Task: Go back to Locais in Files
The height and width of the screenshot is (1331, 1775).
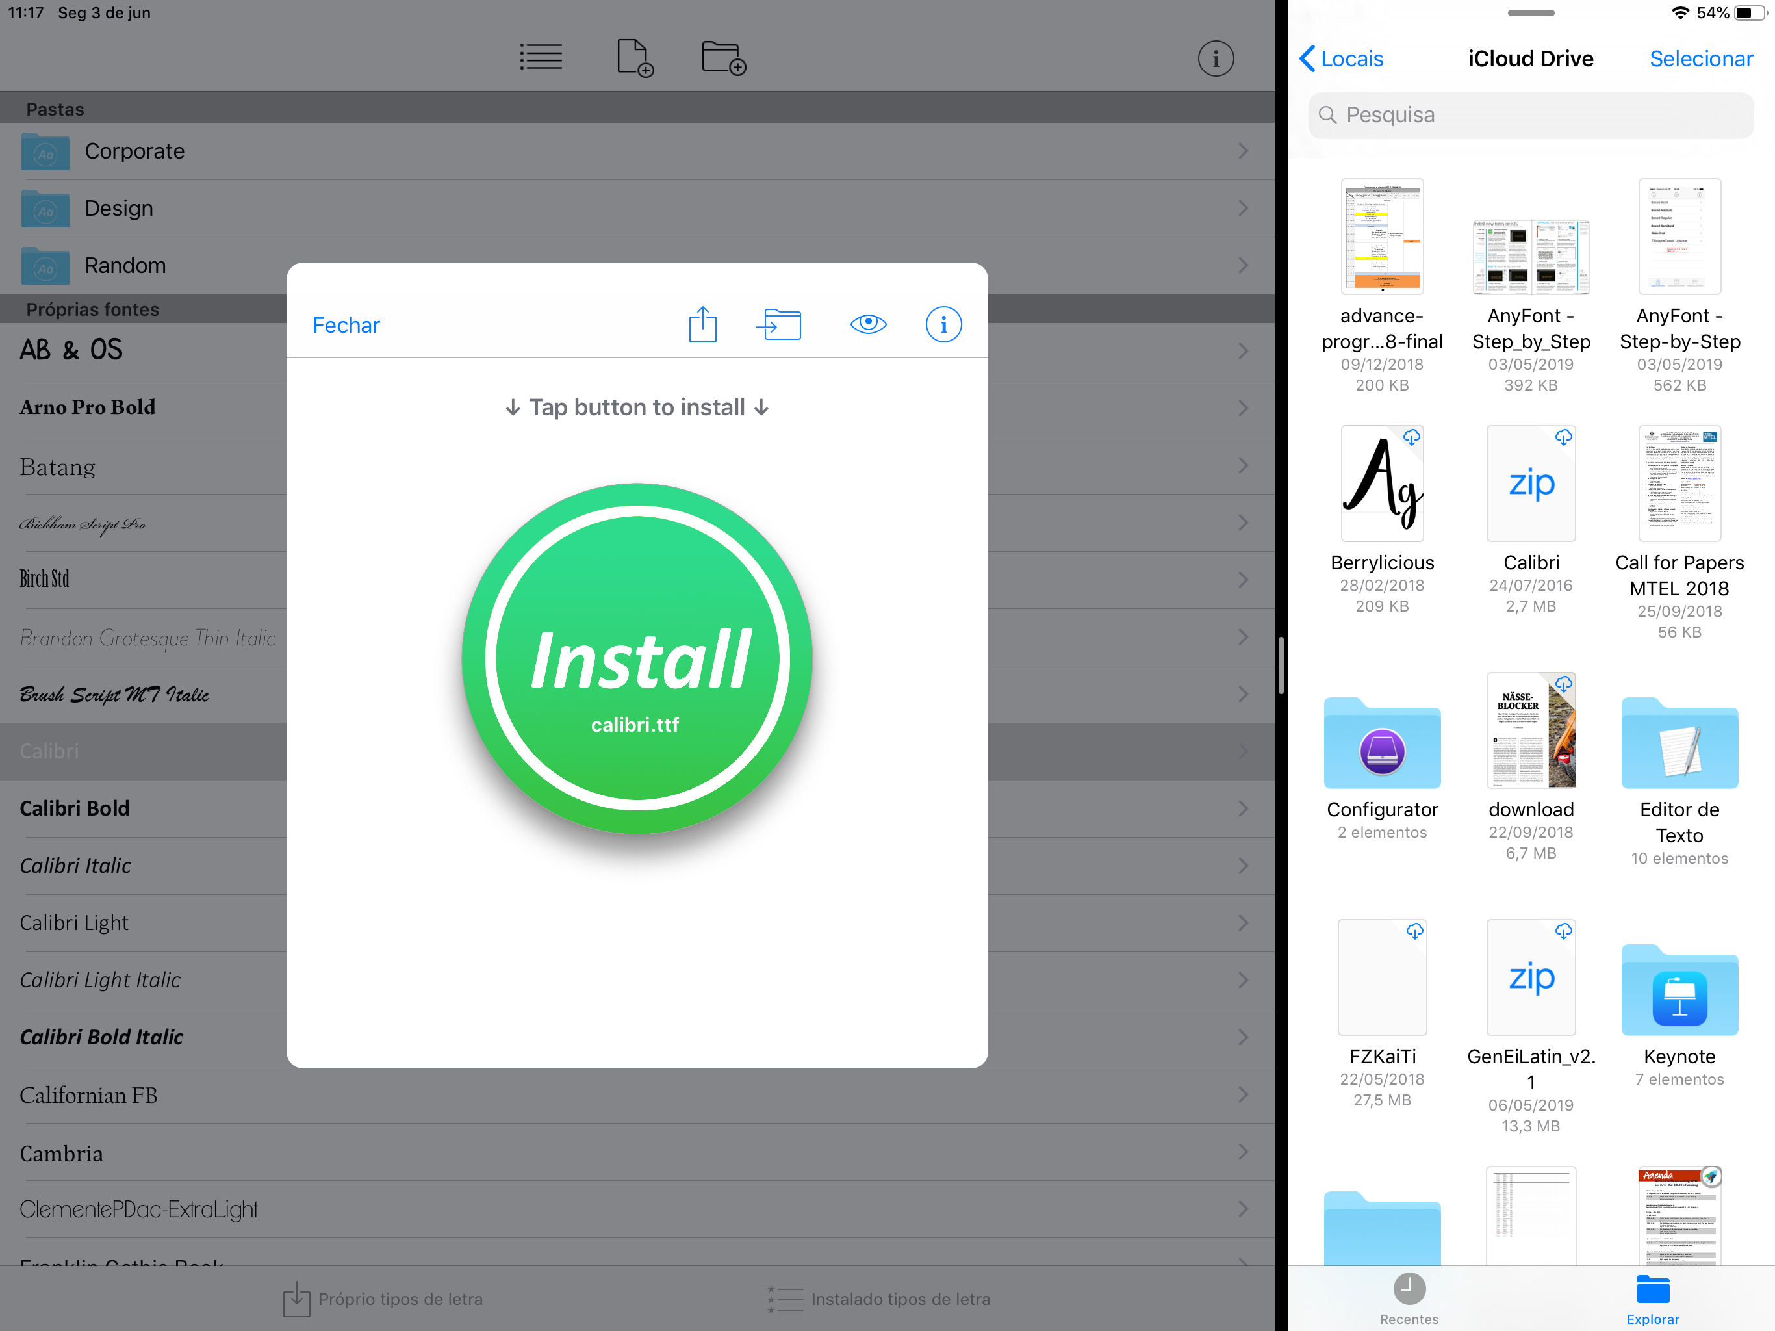Action: [1341, 58]
